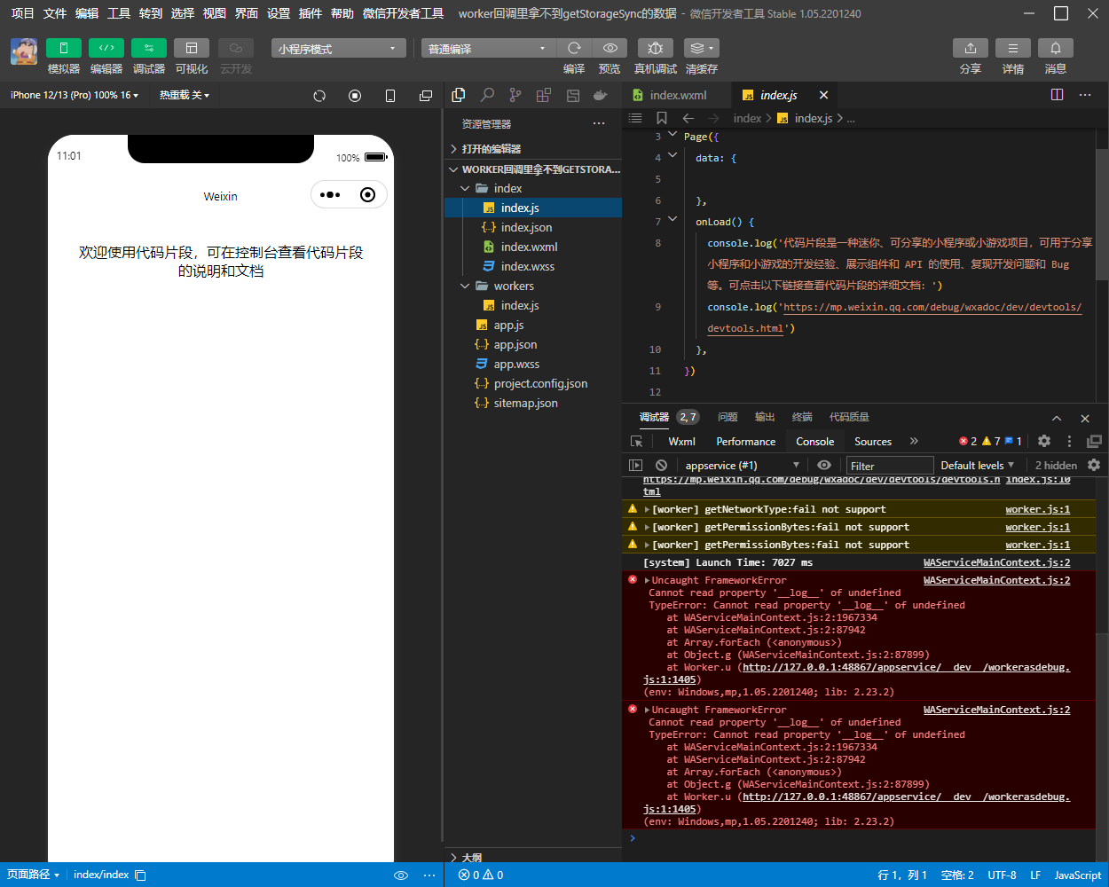Open project.config.json file

click(x=533, y=383)
